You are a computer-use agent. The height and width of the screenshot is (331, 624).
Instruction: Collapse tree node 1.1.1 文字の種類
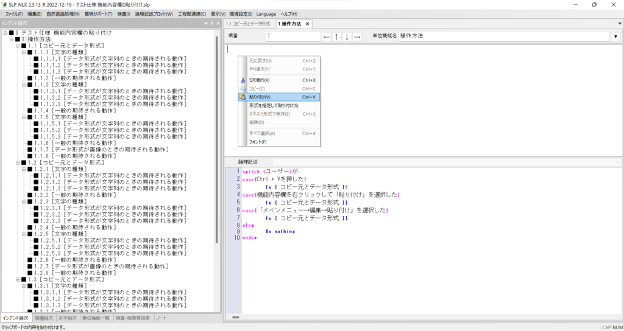pyautogui.click(x=24, y=52)
